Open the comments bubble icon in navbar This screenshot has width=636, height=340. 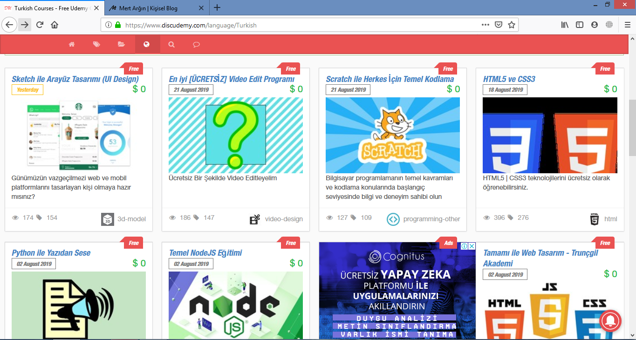pos(196,44)
